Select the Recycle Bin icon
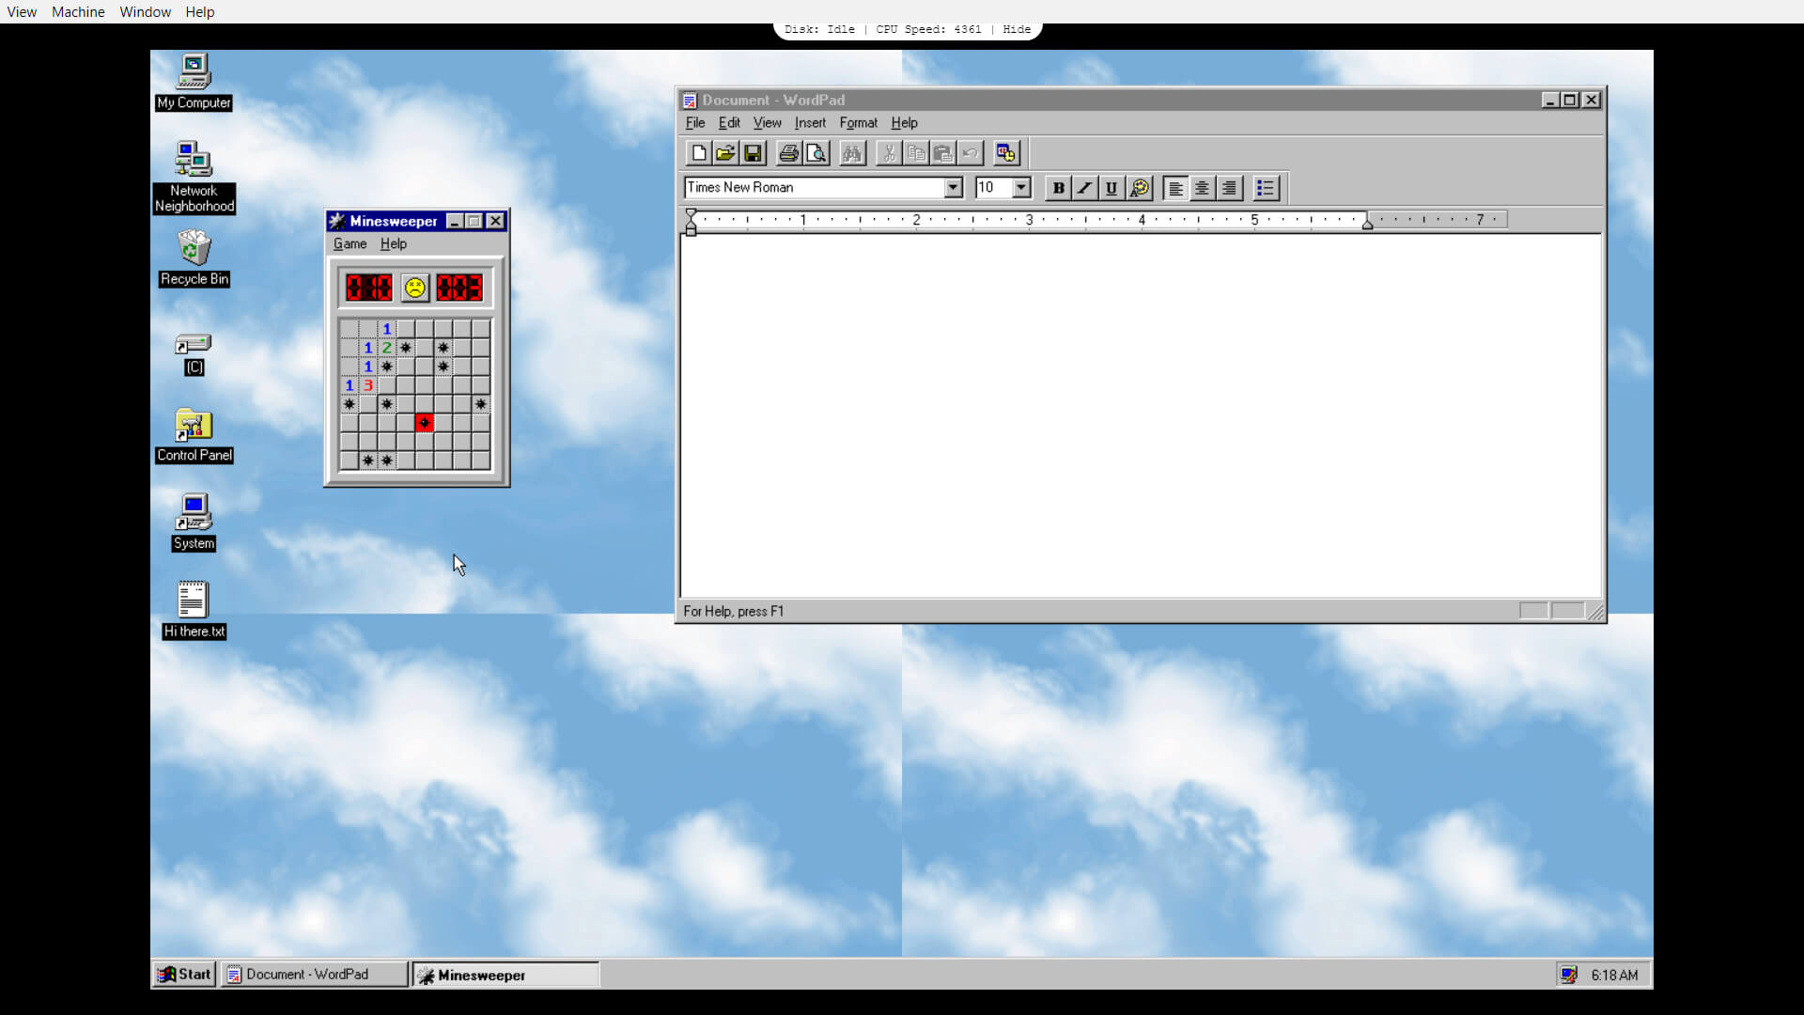1804x1015 pixels. pyautogui.click(x=194, y=258)
